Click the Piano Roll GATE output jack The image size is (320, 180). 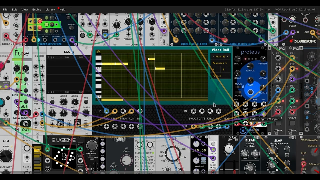[202, 126]
